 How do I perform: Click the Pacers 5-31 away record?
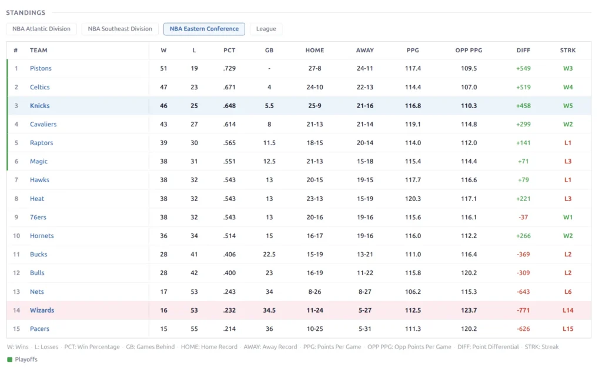point(364,329)
